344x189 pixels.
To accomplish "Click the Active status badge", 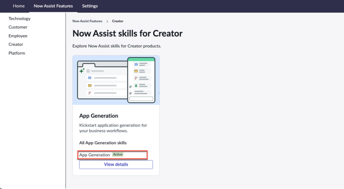I will (x=118, y=154).
